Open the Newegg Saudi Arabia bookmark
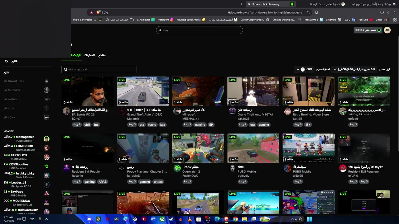 tap(191, 20)
